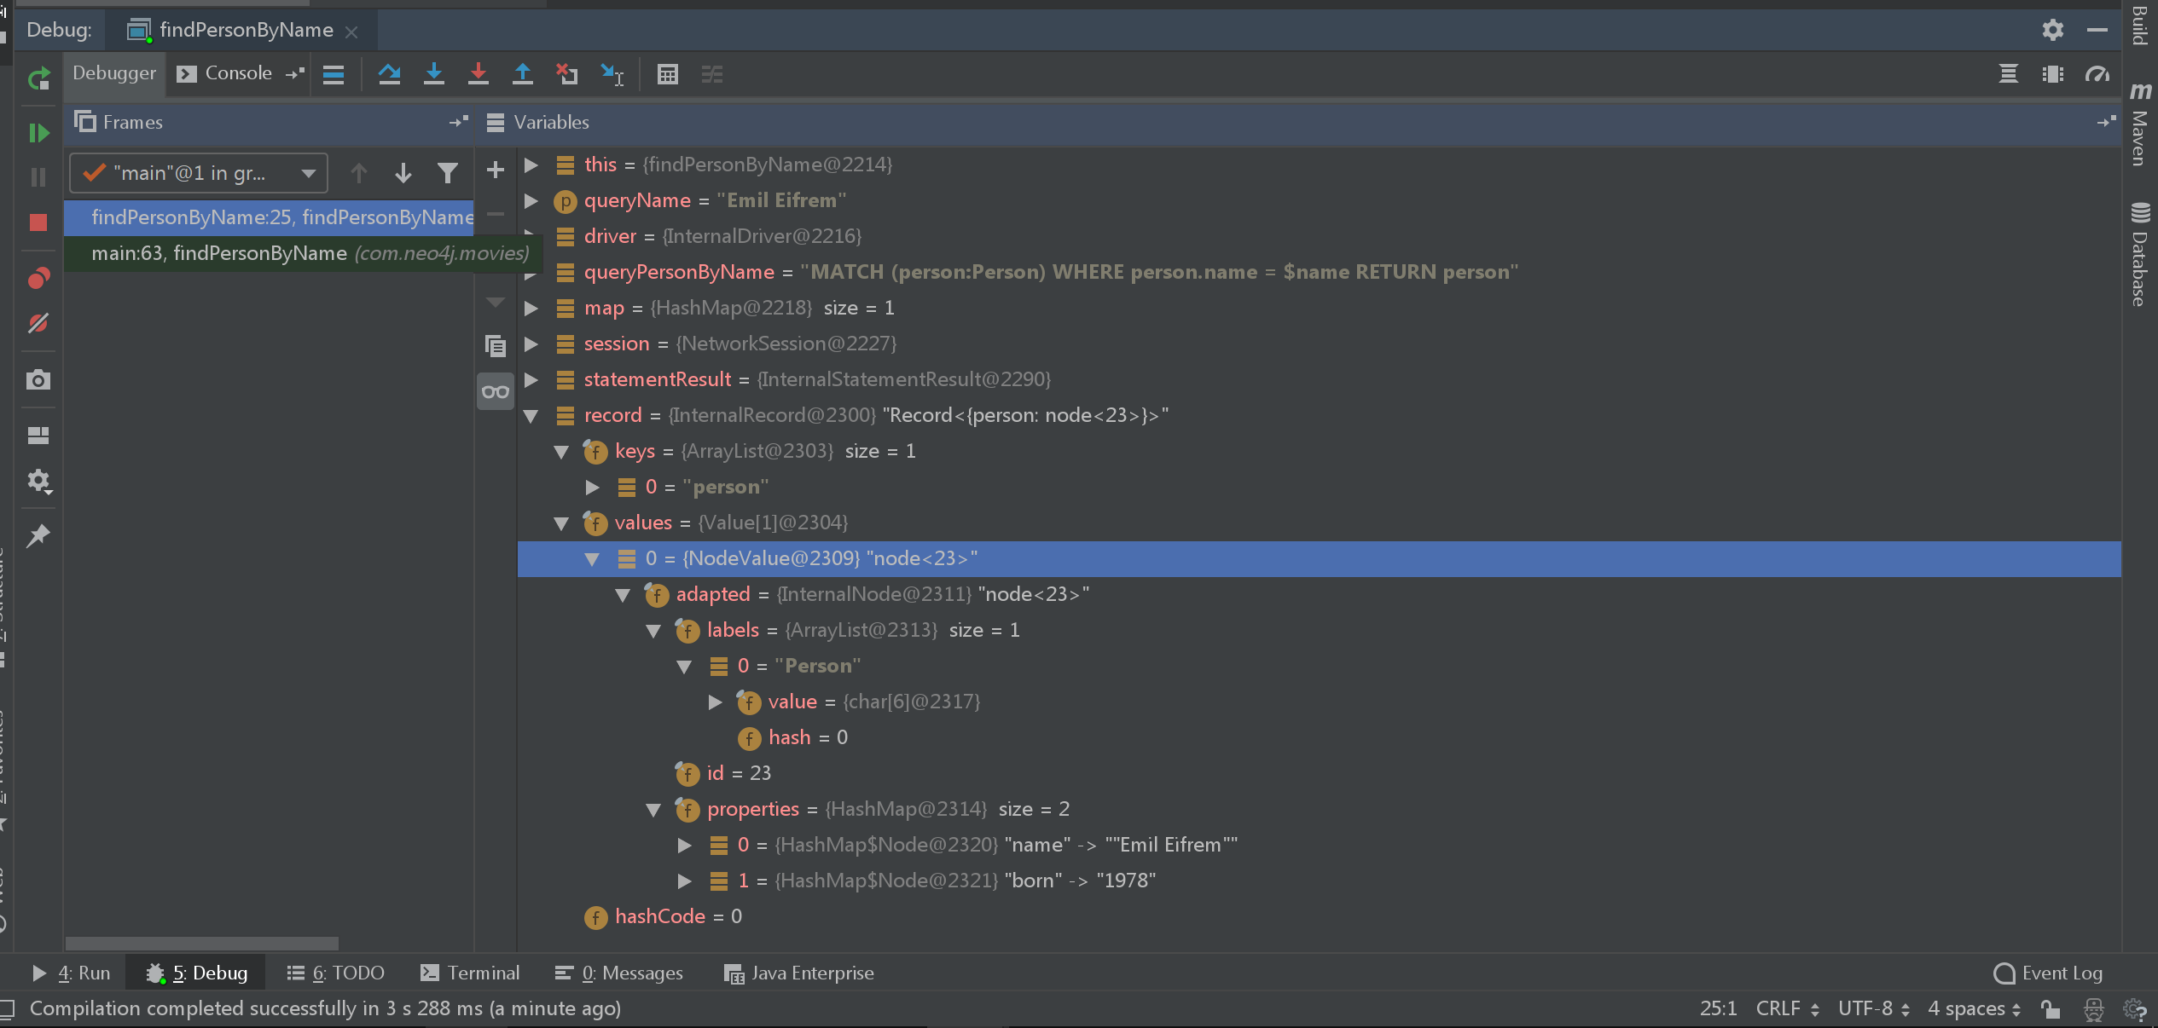Expand the "born" property entry
This screenshot has width=2158, height=1028.
point(685,881)
